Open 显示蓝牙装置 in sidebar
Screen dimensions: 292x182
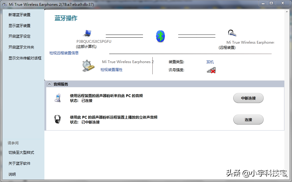click(x=19, y=25)
